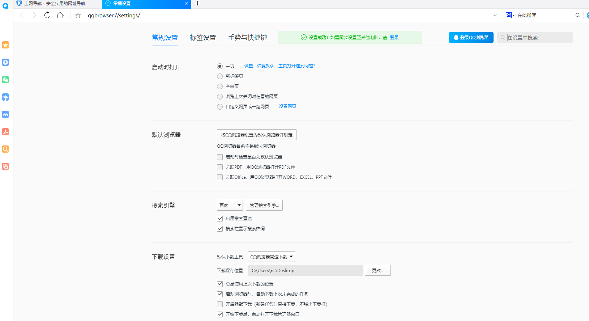Screen dimensions: 589x321
Task: Toggle 总是使用上次下载的位置 checkbox
Action: (x=220, y=284)
